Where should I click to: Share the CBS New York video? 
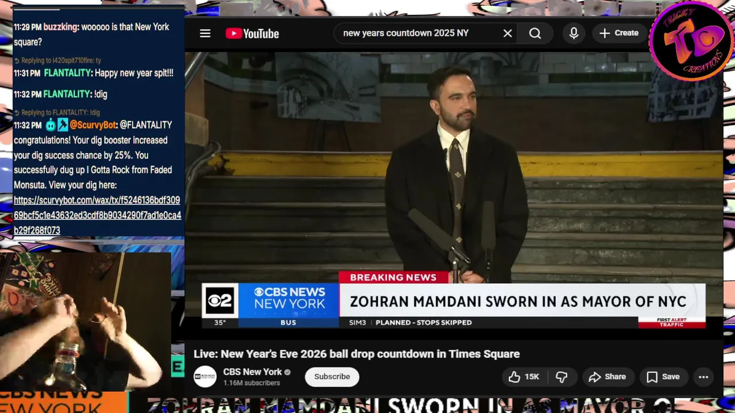[x=608, y=377]
